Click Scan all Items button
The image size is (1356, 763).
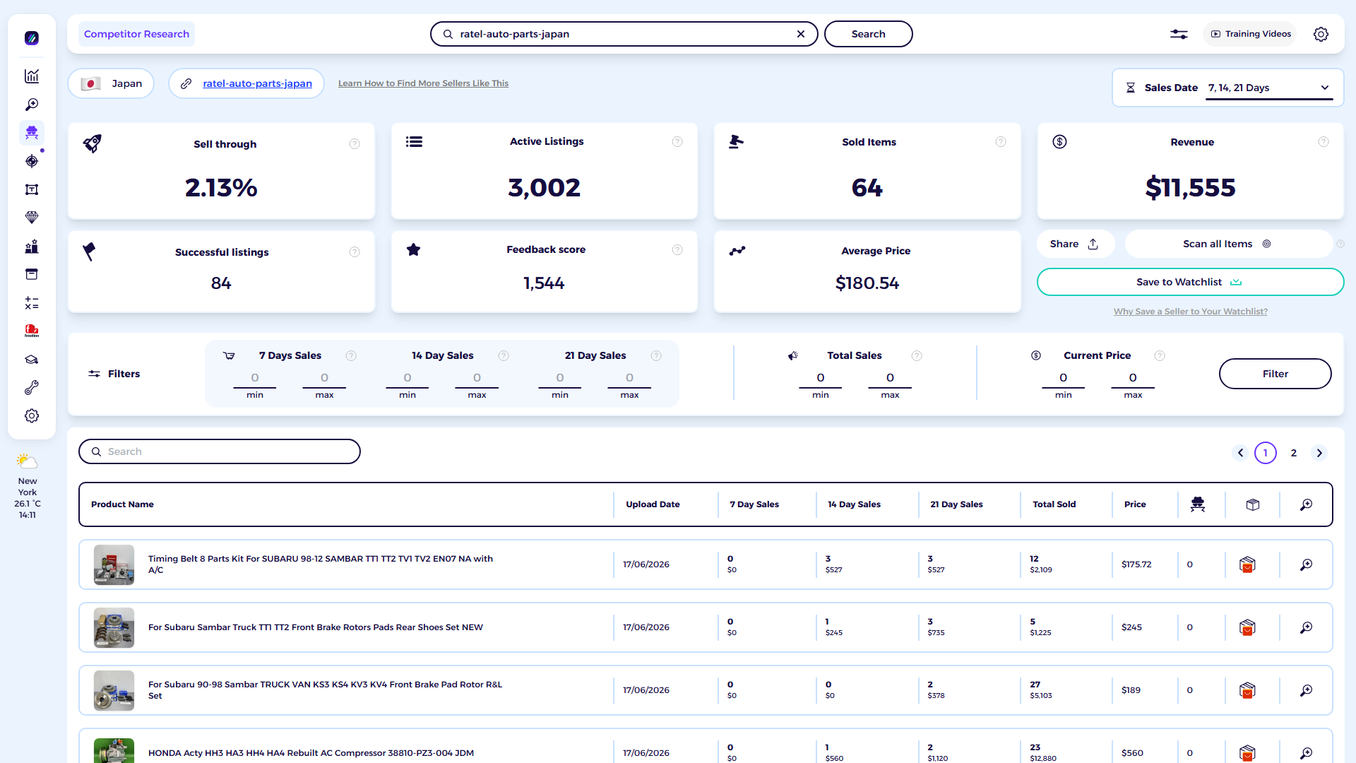(1228, 244)
